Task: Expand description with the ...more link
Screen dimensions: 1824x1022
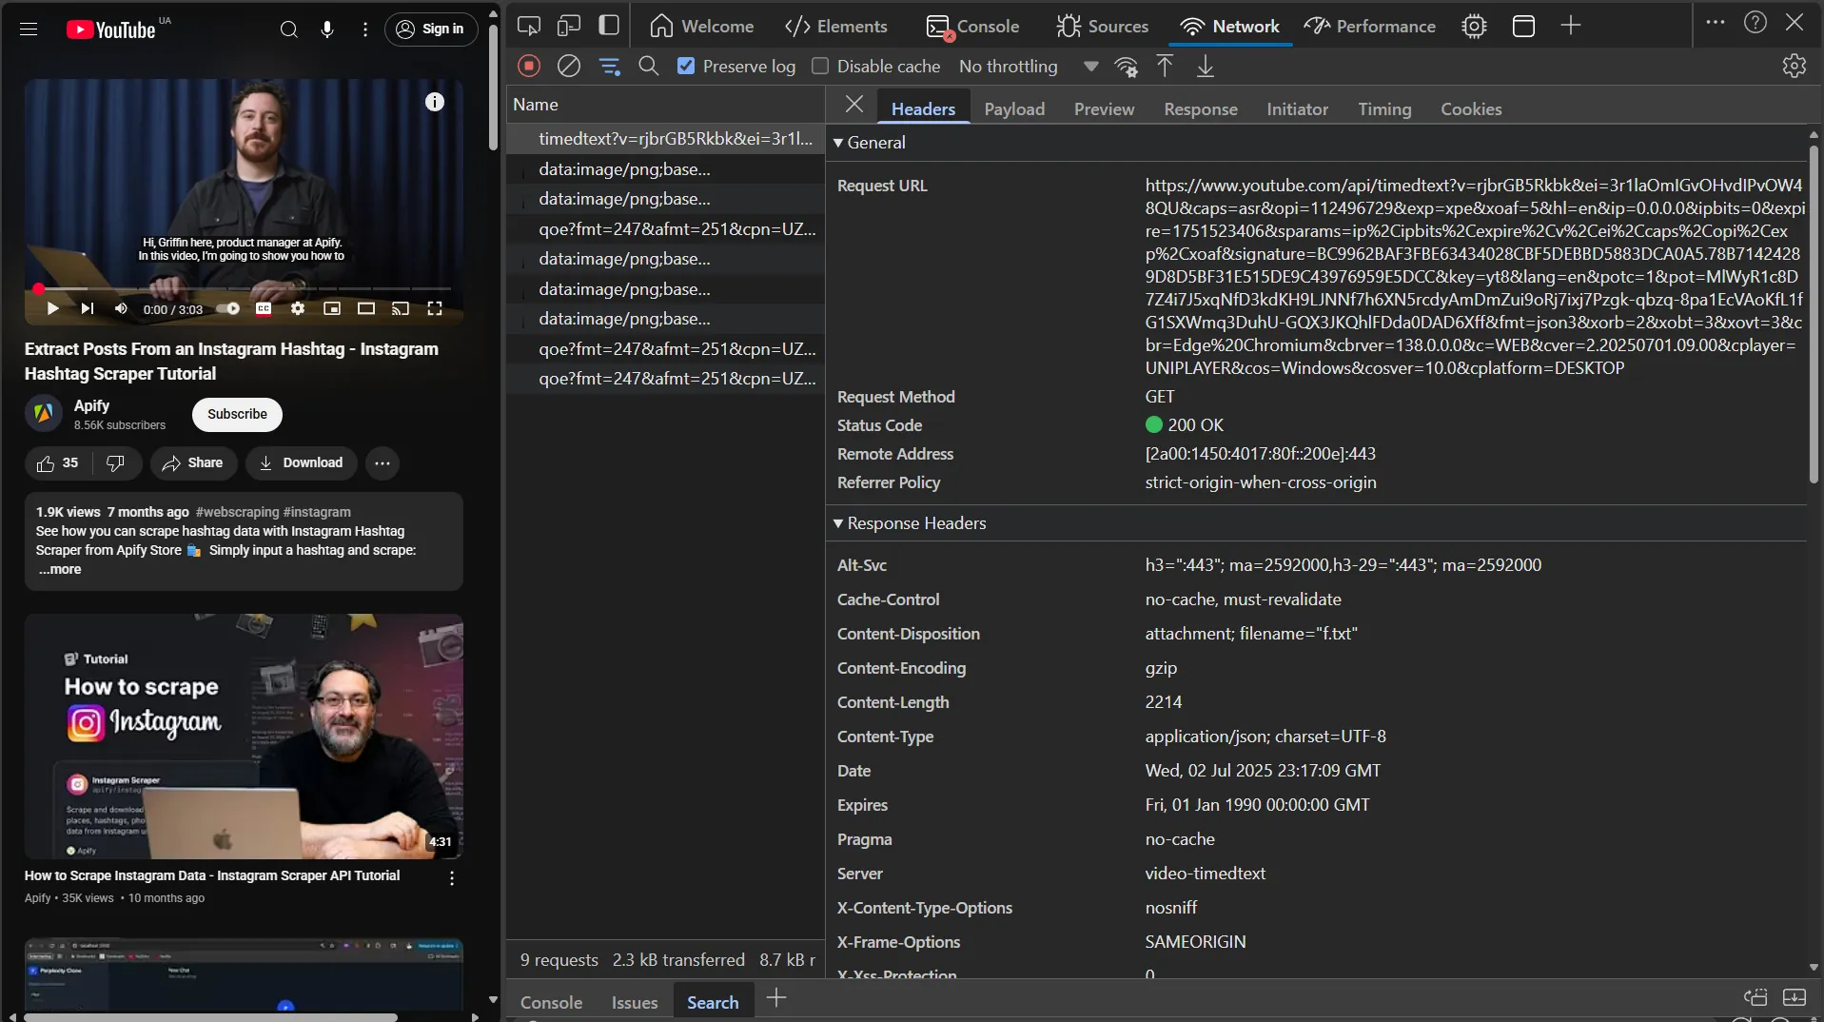Action: (x=60, y=569)
